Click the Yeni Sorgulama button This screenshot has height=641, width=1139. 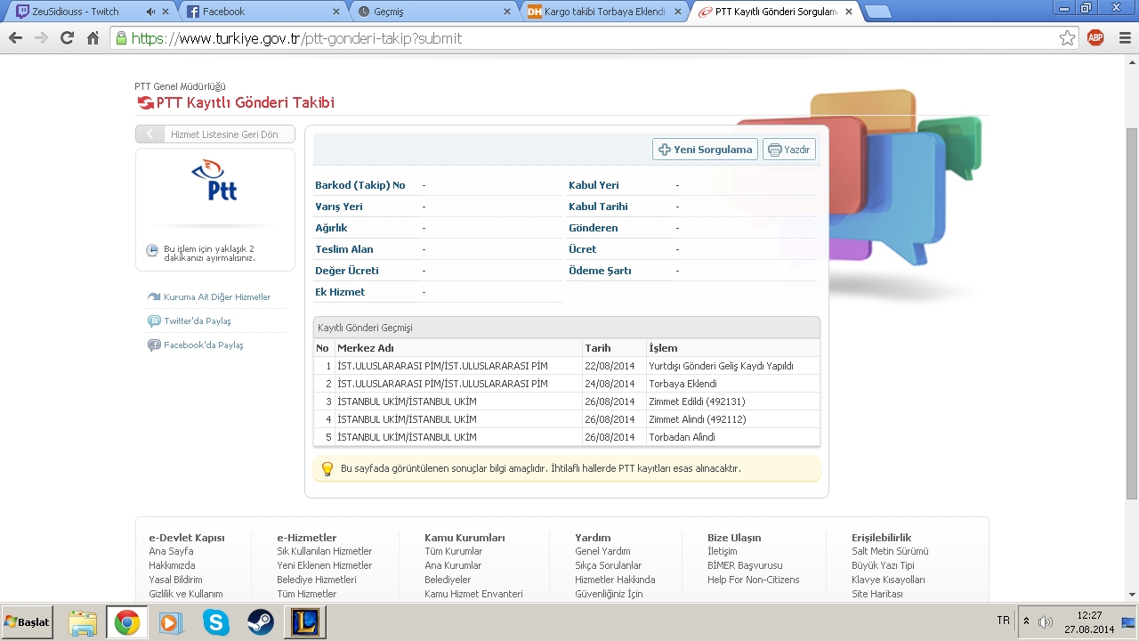[705, 150]
